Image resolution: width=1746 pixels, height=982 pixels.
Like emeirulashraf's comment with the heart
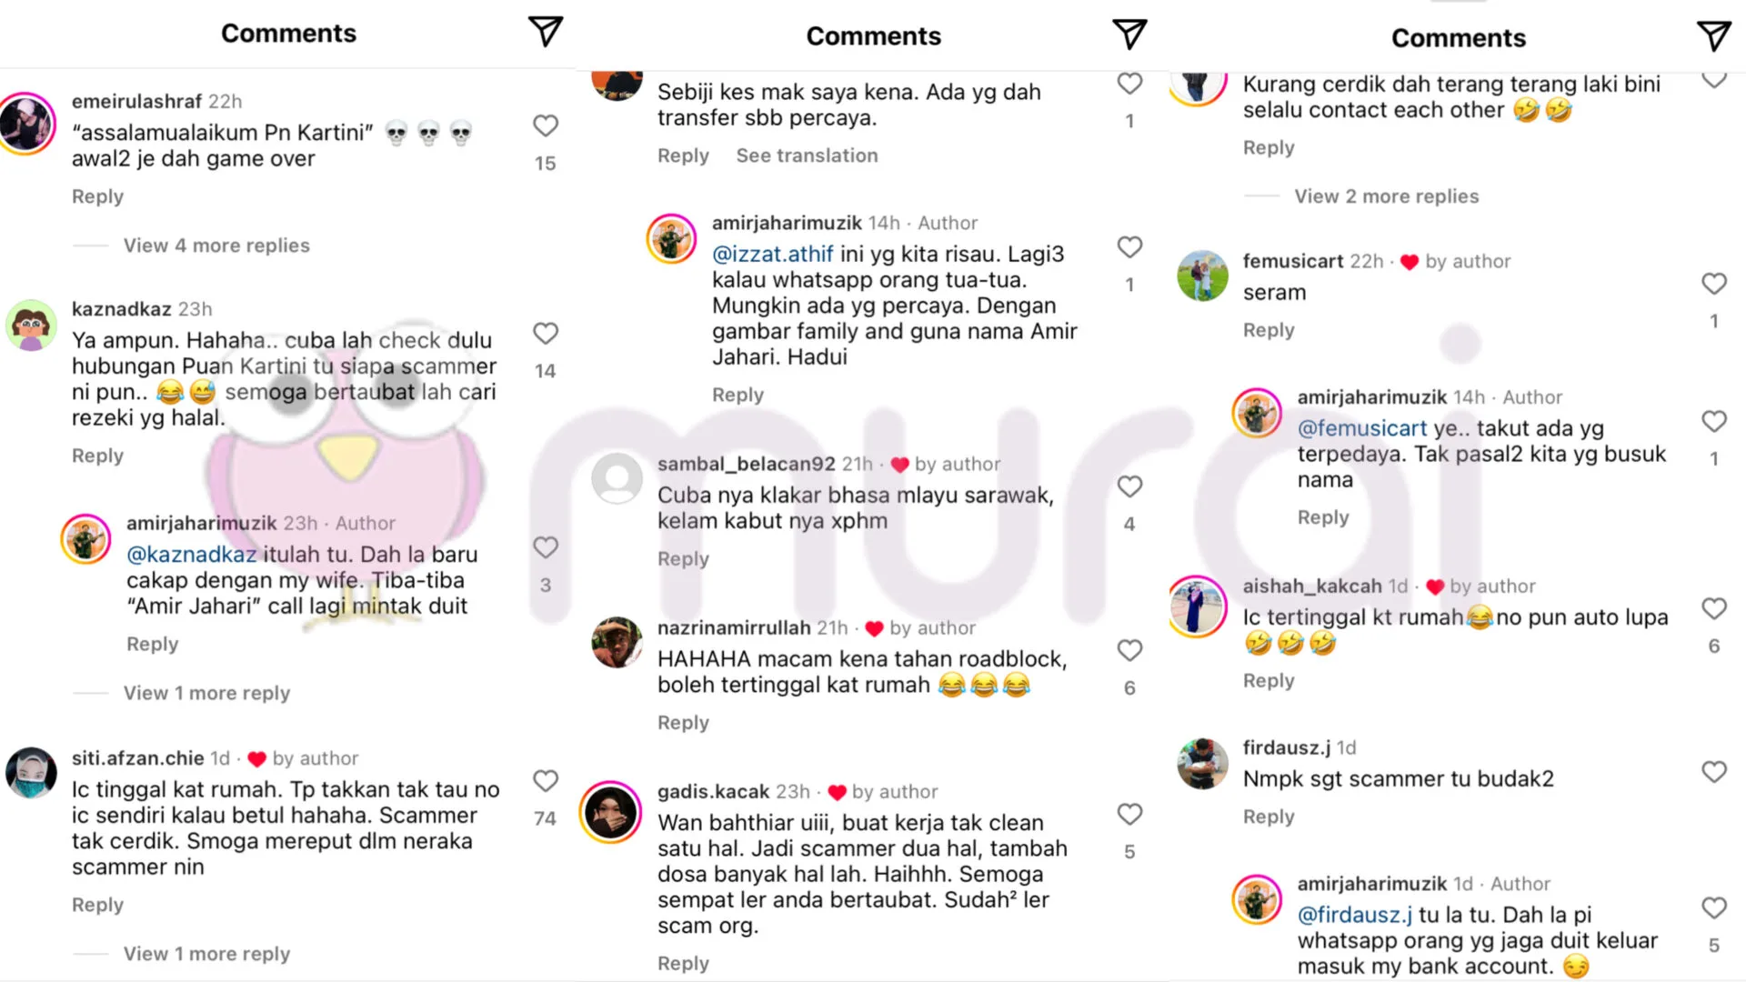(546, 125)
